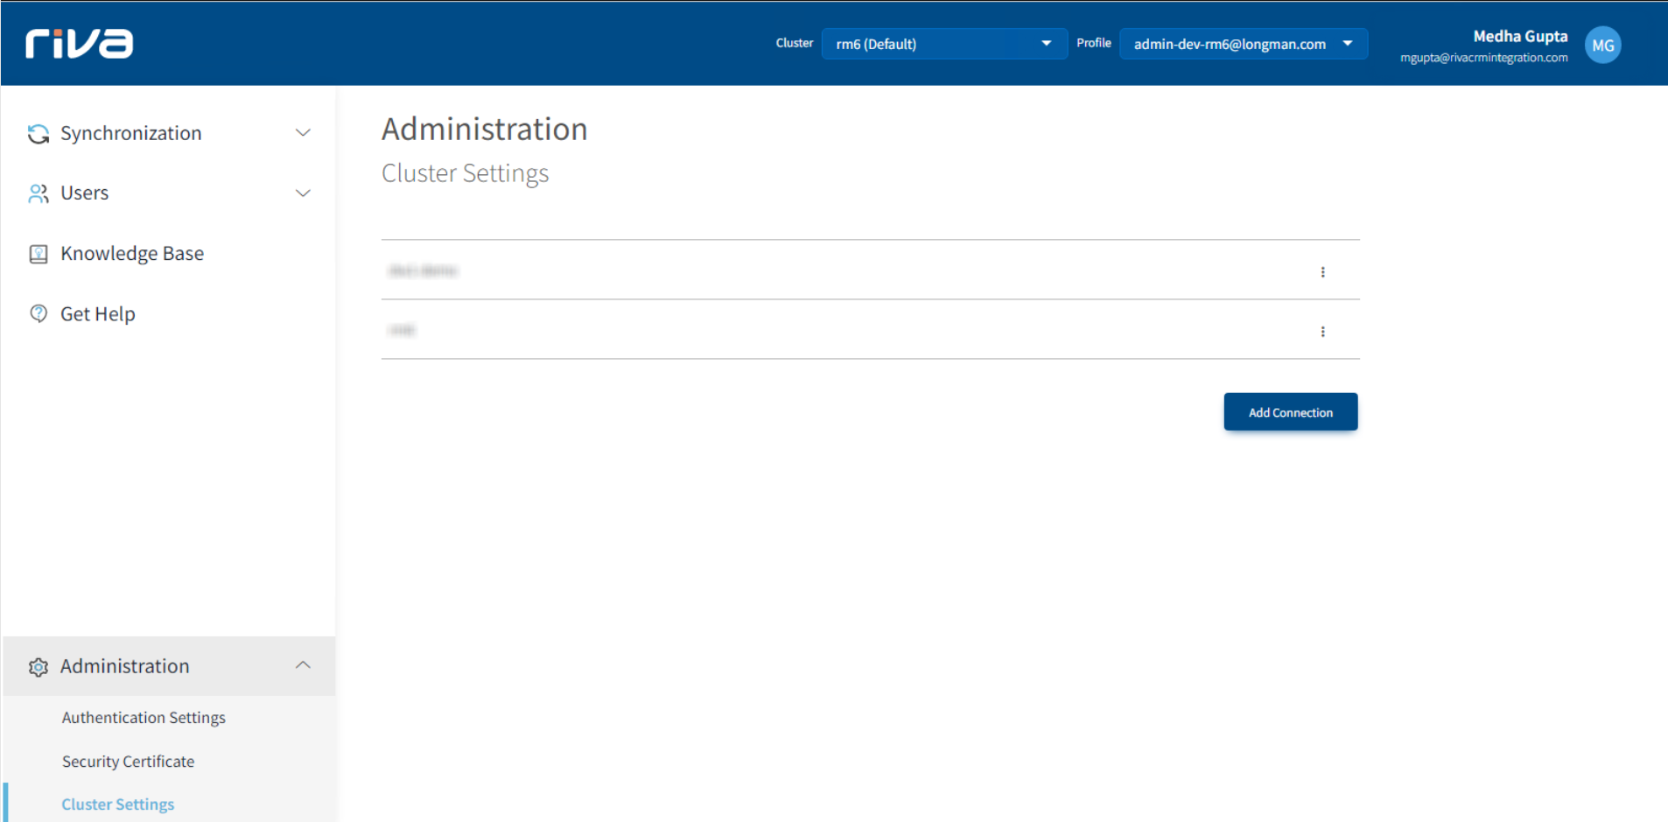
Task: Open Authentication Settings
Action: 144,718
